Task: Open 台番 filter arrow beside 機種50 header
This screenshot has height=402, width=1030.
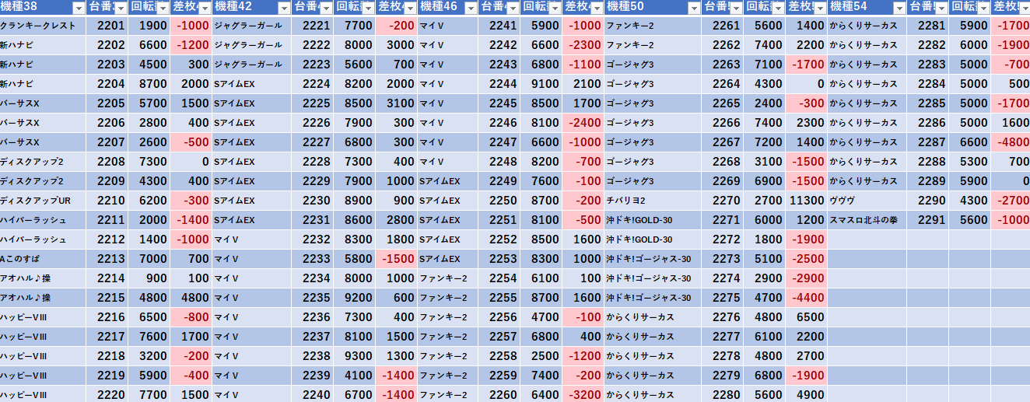Action: pyautogui.click(x=735, y=8)
